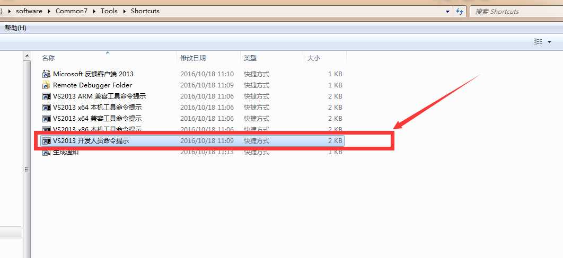Click the VS2013 x64 兼容工具命令提示 icon

pos(46,119)
